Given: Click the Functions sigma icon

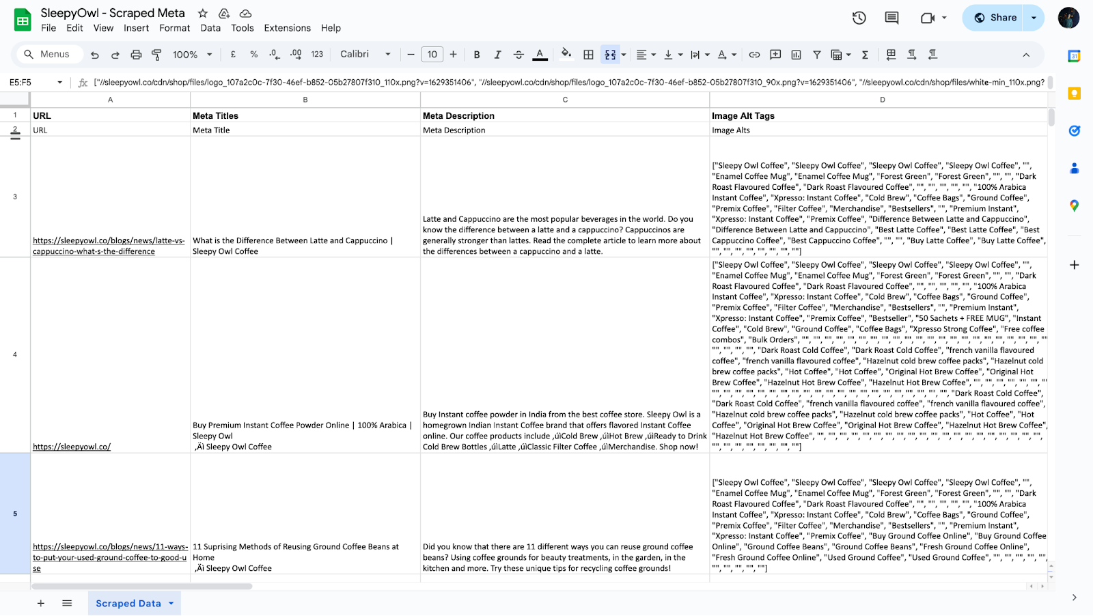Looking at the screenshot, I should [865, 55].
